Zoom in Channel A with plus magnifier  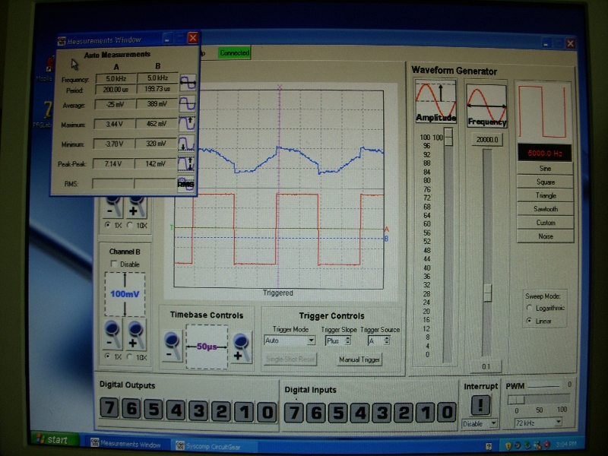(136, 207)
